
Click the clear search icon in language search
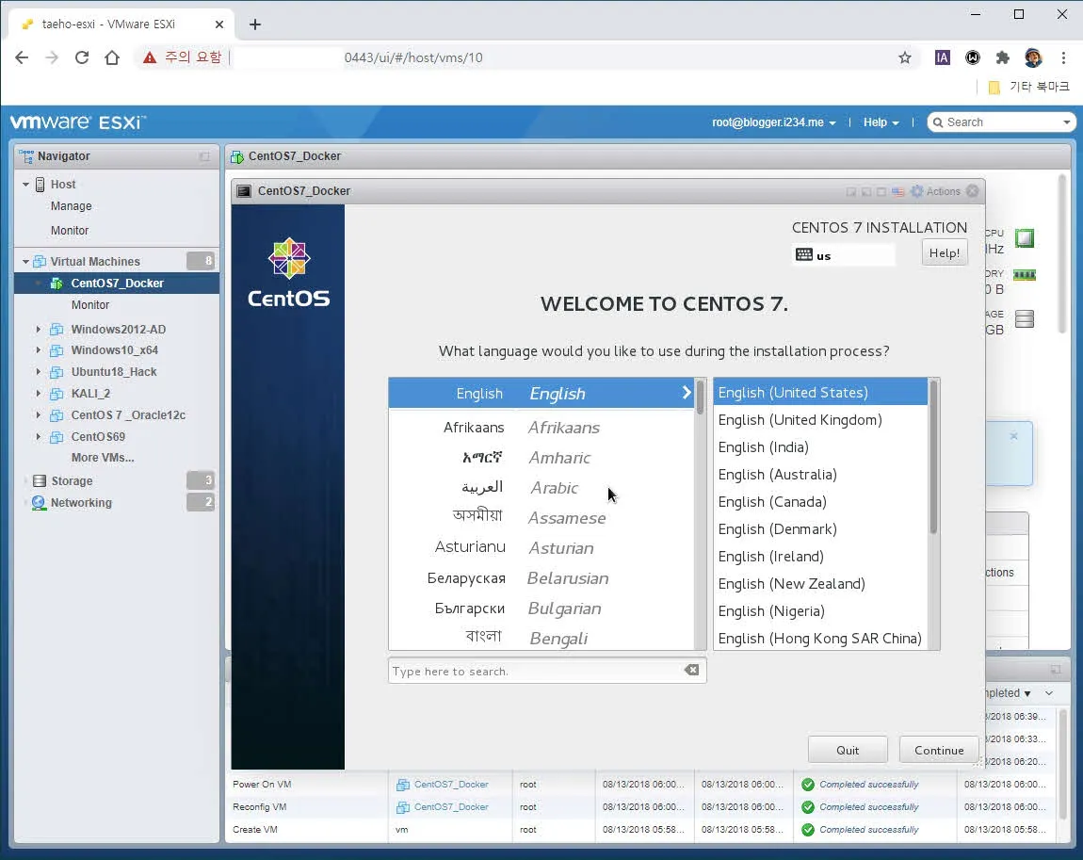[x=691, y=671]
